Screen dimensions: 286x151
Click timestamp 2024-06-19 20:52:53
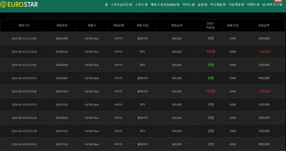24,105
